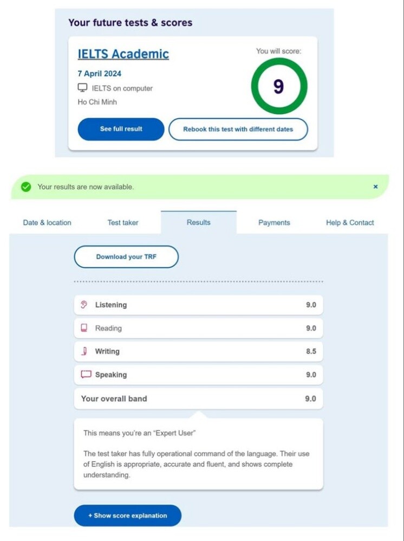The width and height of the screenshot is (404, 541).
Task: Click the Writing pencil icon
Action: (x=84, y=351)
